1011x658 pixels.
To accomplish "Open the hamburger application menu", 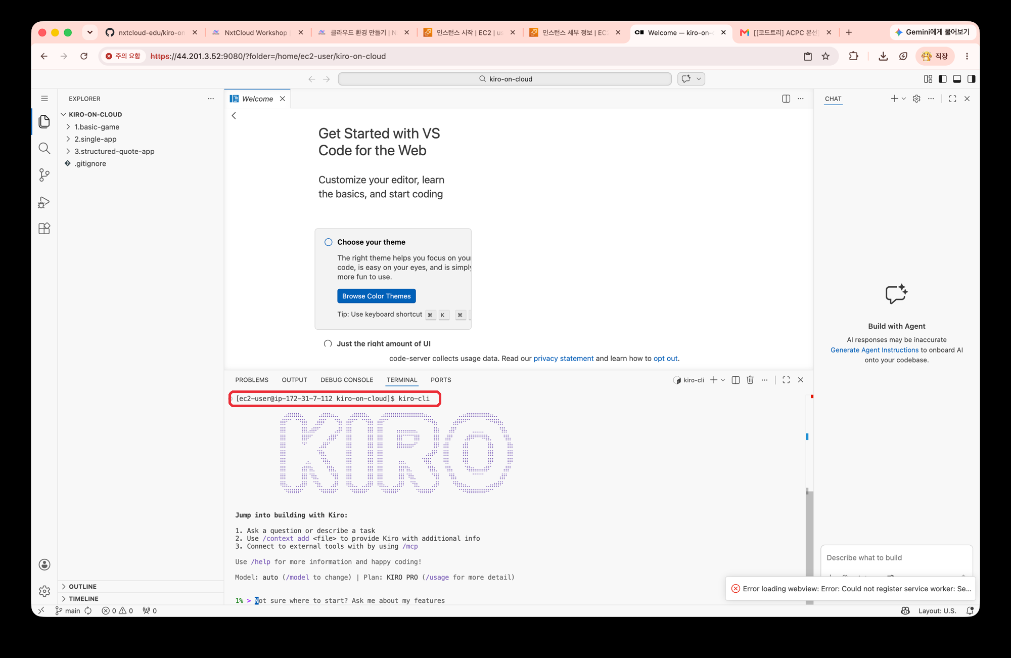I will point(44,99).
